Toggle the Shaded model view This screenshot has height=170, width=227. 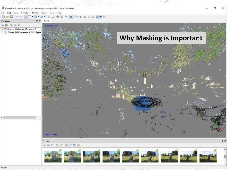click(x=81, y=17)
